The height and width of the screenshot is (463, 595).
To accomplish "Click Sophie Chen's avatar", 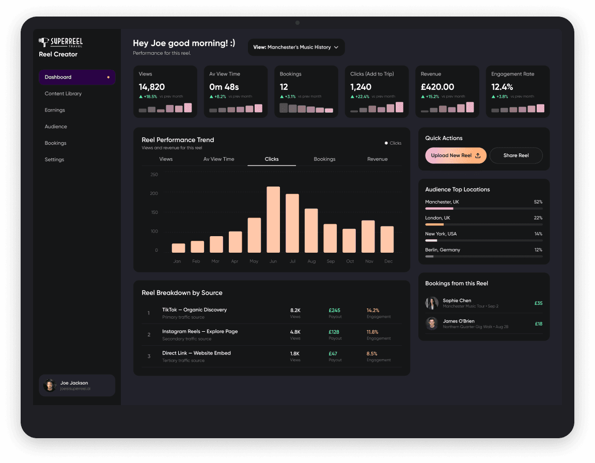I will (432, 303).
